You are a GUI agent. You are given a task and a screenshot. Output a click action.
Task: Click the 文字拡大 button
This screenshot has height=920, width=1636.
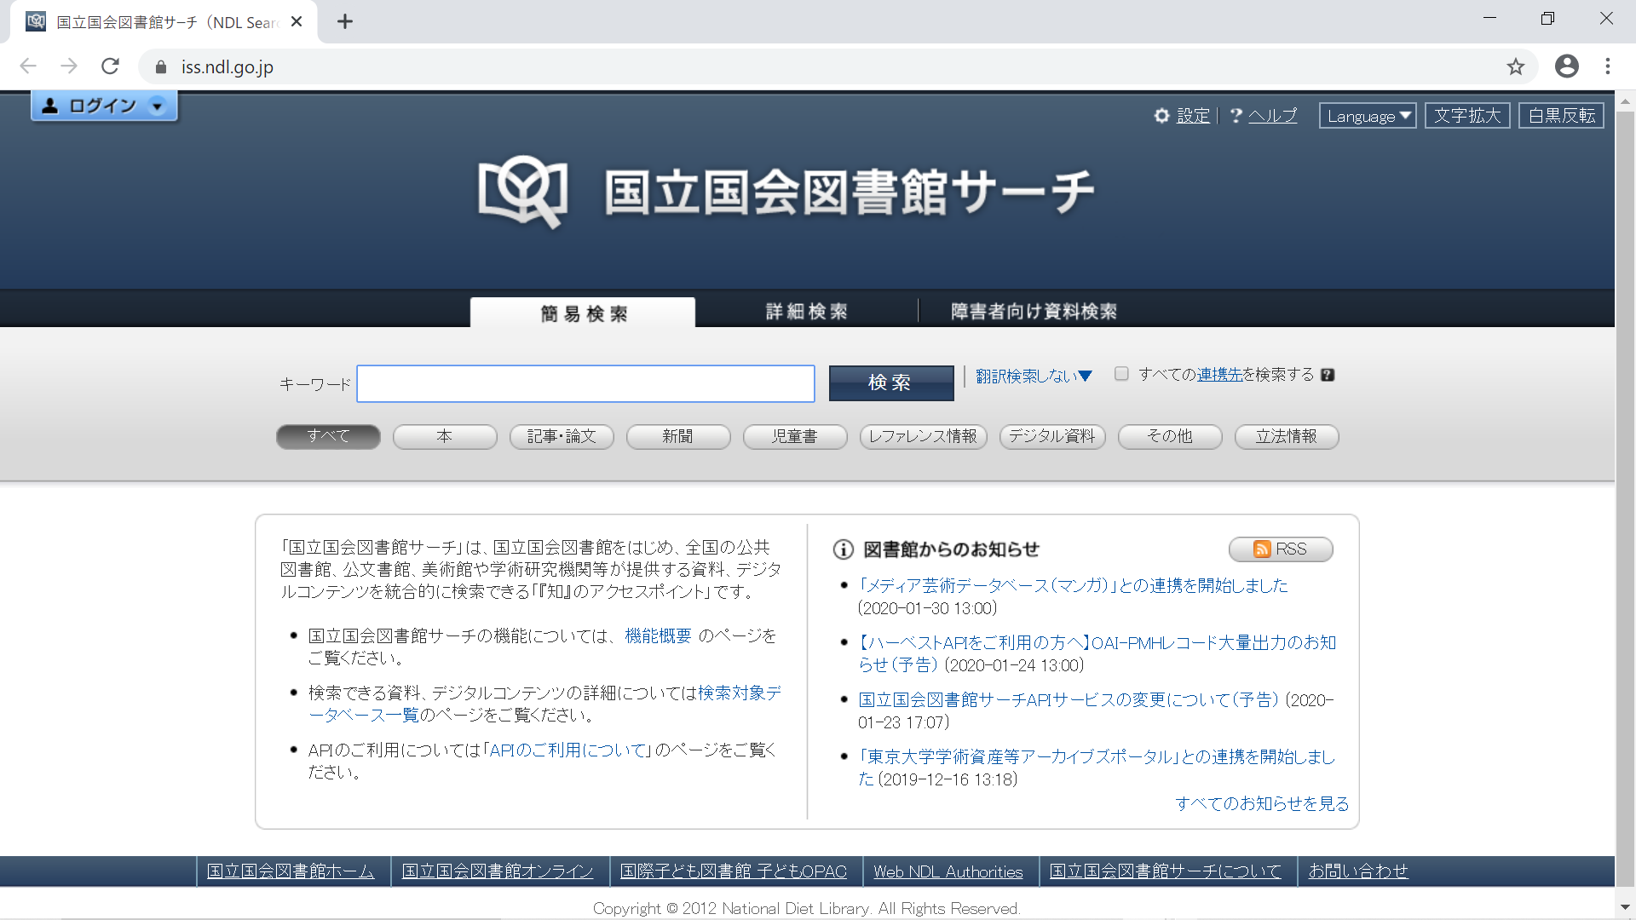1467,116
